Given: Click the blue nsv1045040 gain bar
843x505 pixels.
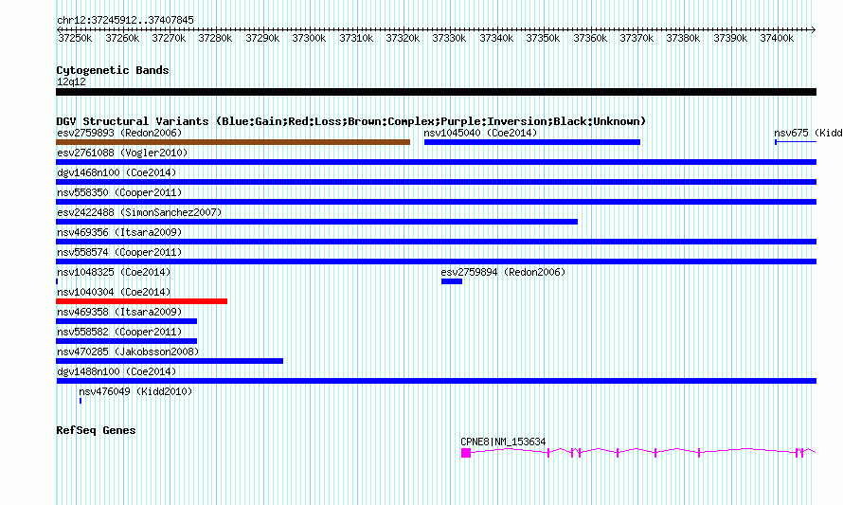Looking at the screenshot, I should [532, 142].
